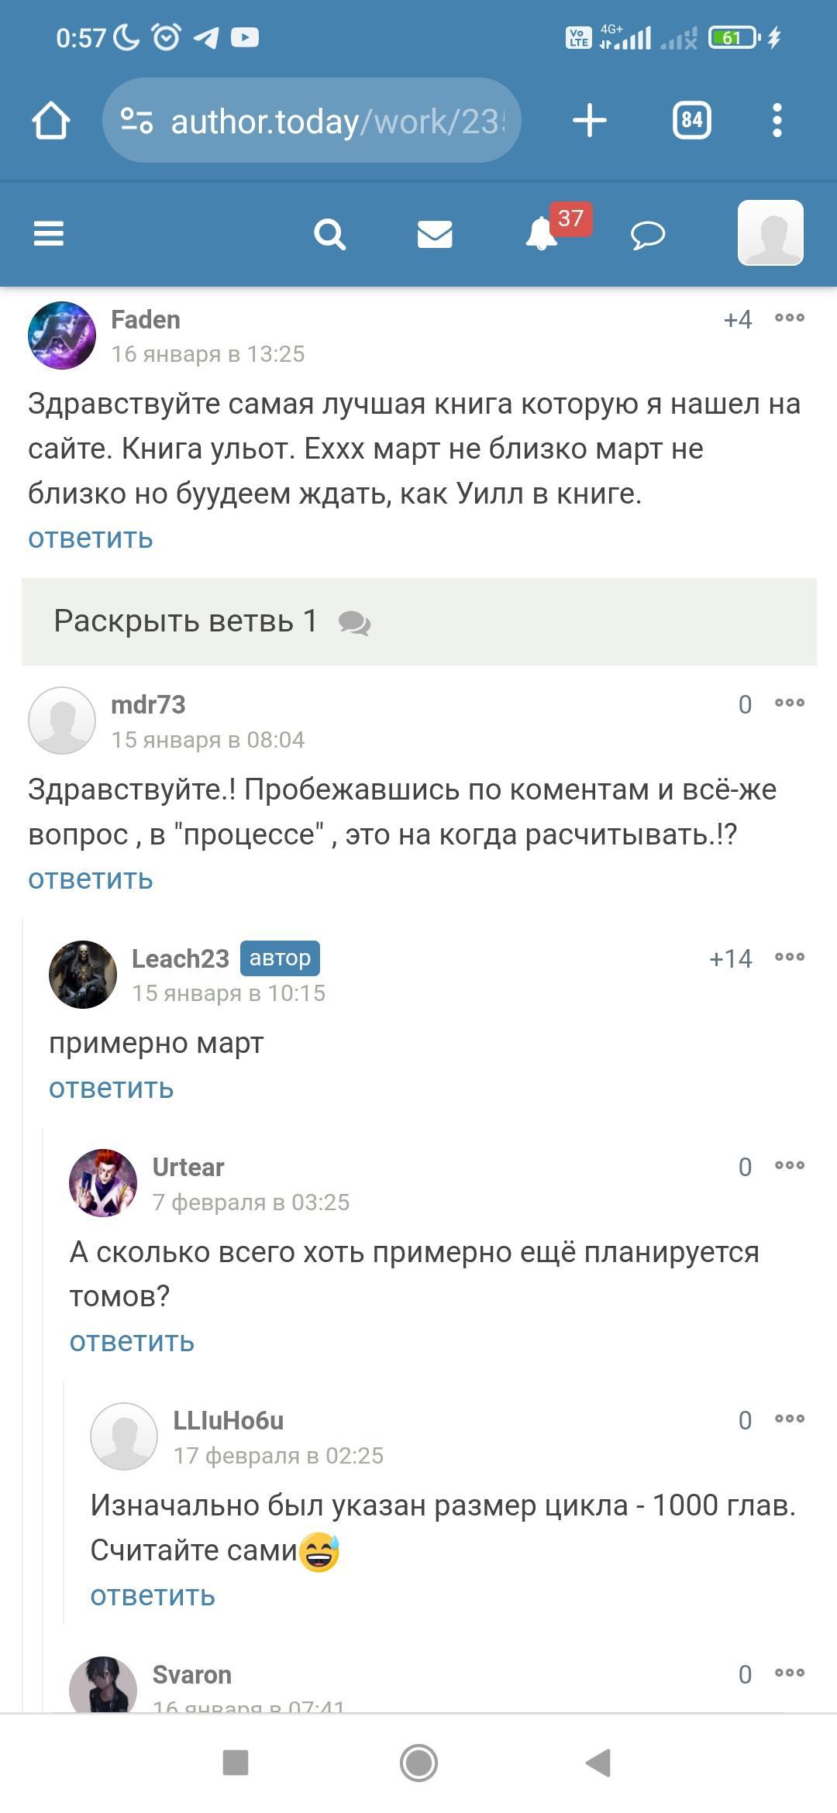The height and width of the screenshot is (1813, 837).
Task: Open the site hamburger menu
Action: point(49,233)
